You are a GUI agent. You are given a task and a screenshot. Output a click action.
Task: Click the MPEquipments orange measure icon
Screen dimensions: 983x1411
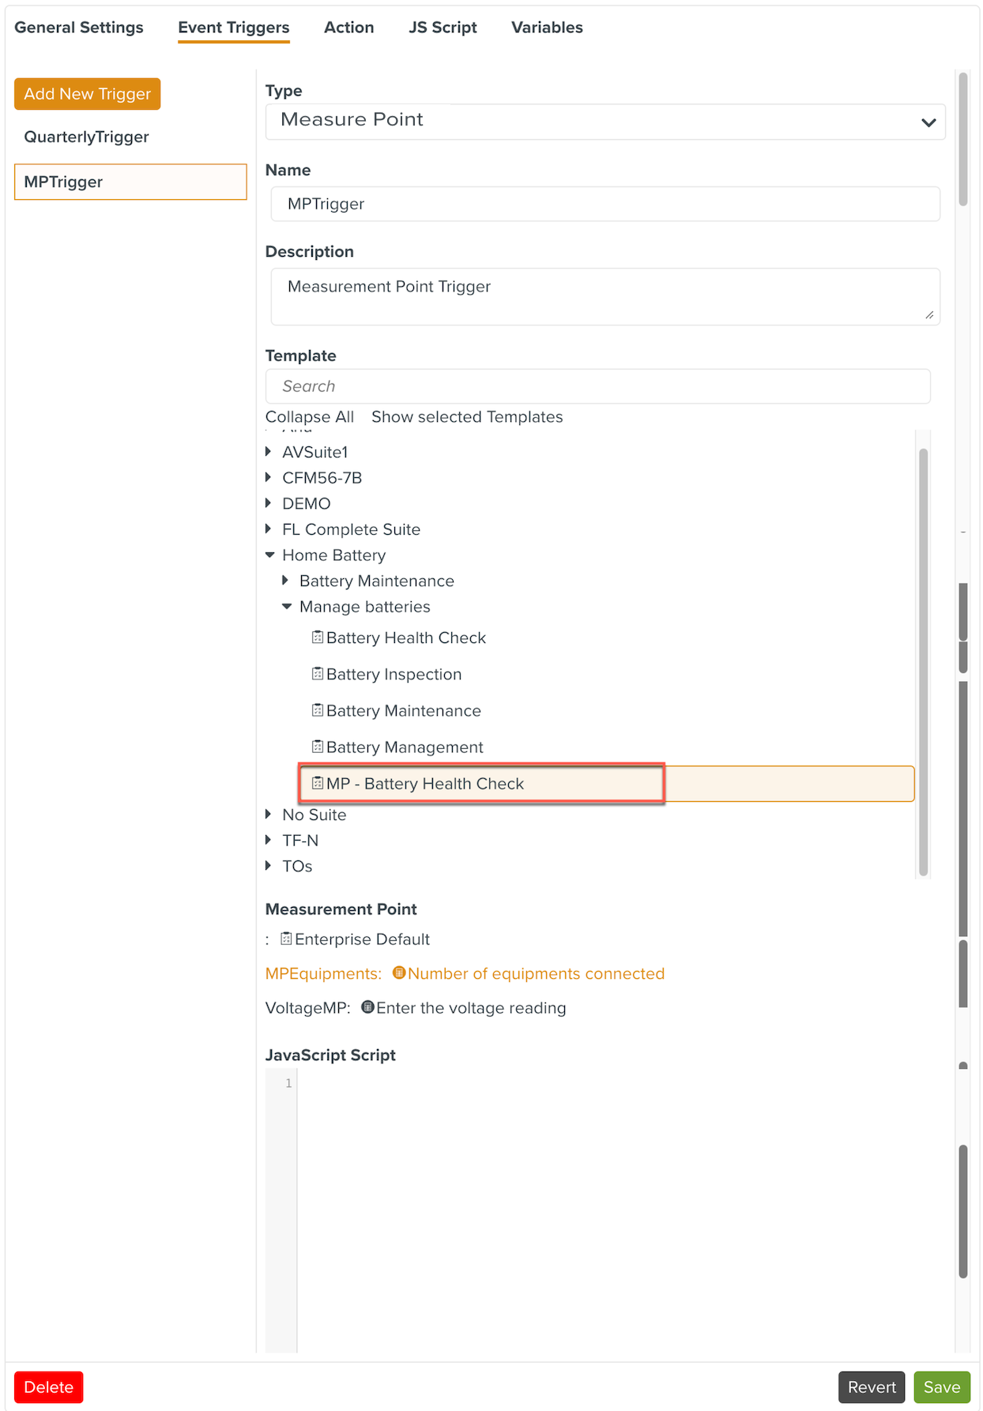[399, 973]
